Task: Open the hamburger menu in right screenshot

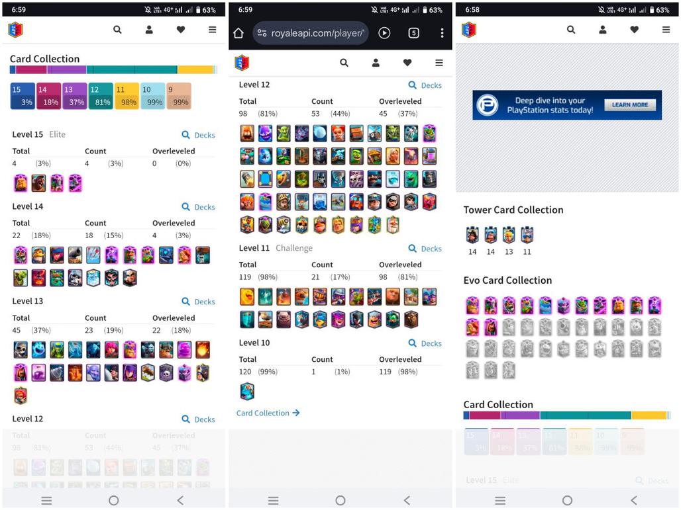Action: [x=666, y=30]
